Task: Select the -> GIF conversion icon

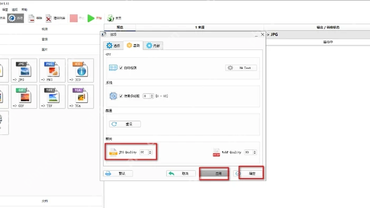Action: 24,96
